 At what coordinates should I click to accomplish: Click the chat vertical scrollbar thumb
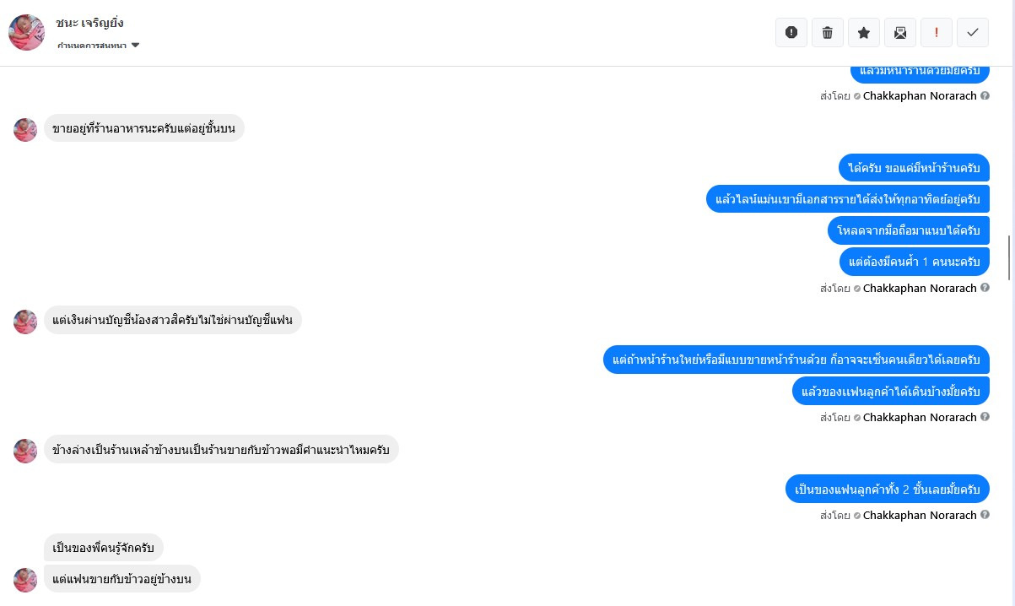coord(1009,257)
